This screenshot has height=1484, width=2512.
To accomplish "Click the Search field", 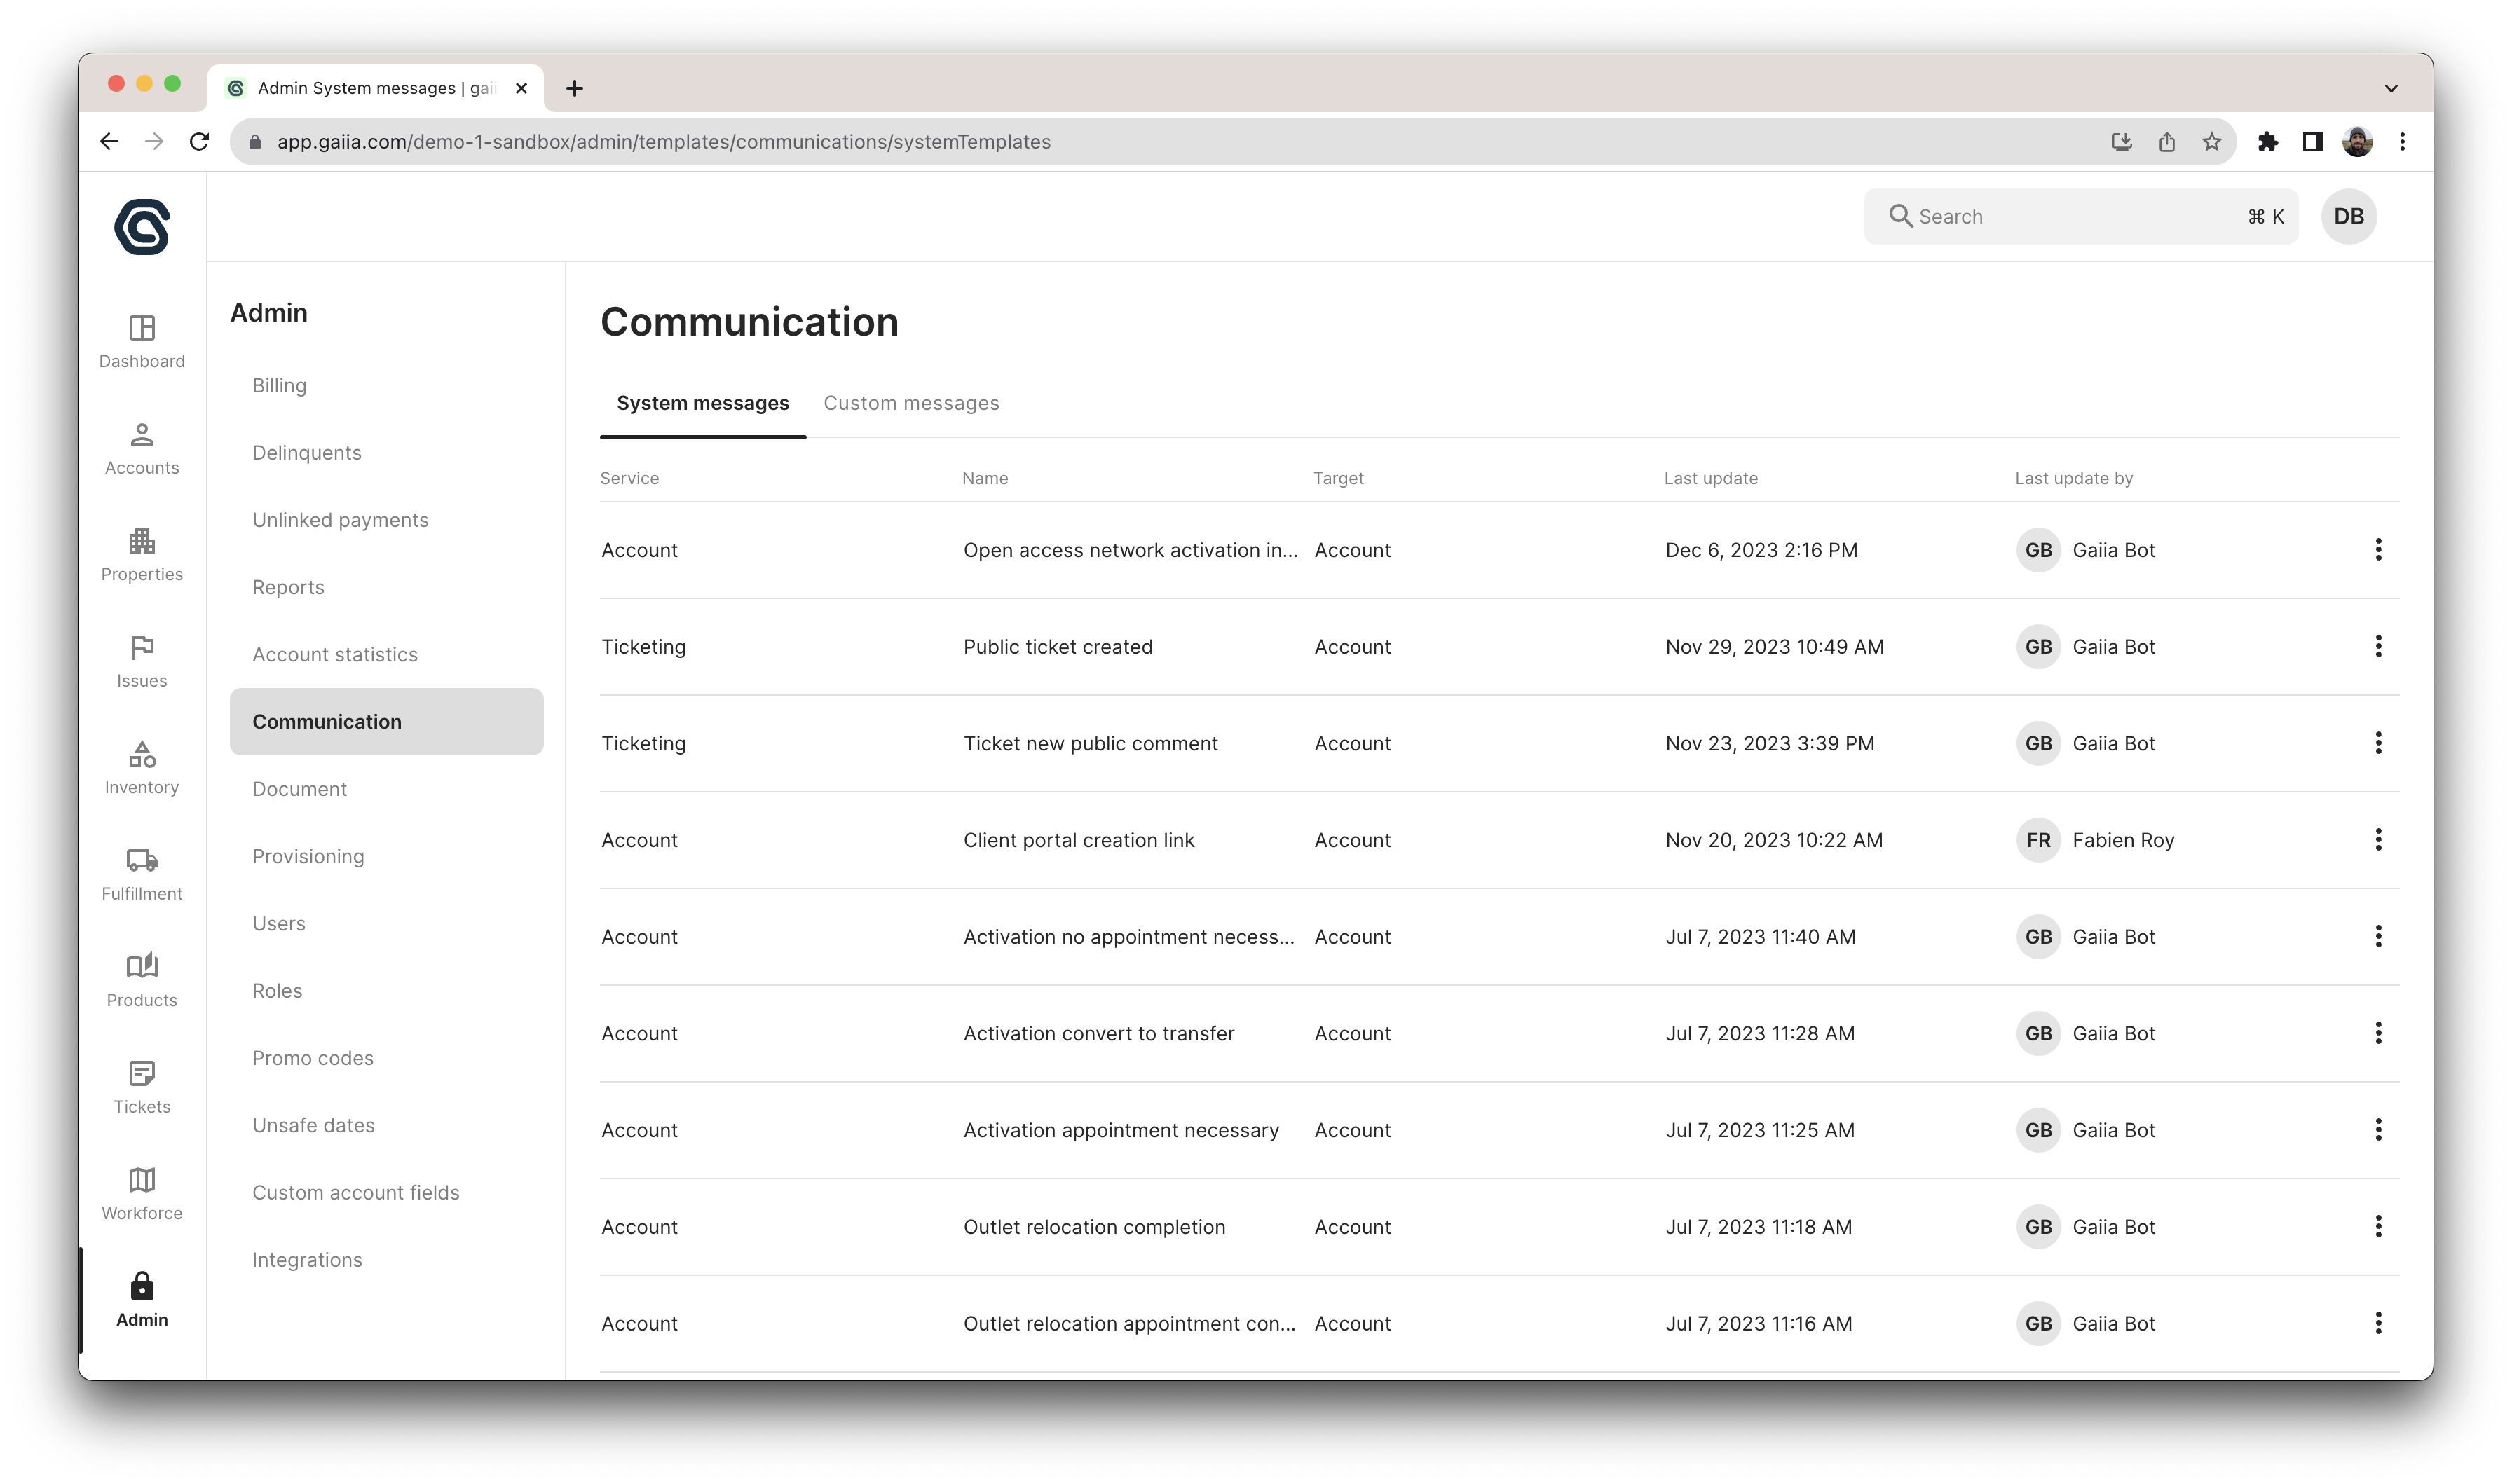I will [x=2080, y=216].
